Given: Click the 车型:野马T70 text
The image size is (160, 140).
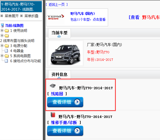Looking at the screenshot, I should [98, 52].
